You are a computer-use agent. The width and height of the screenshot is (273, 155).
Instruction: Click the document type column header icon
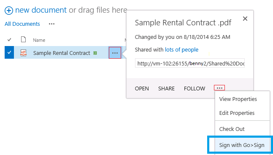point(23,40)
